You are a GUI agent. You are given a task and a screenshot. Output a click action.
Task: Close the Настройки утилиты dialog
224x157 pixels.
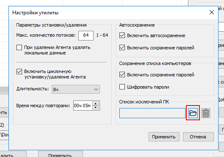click(212, 12)
